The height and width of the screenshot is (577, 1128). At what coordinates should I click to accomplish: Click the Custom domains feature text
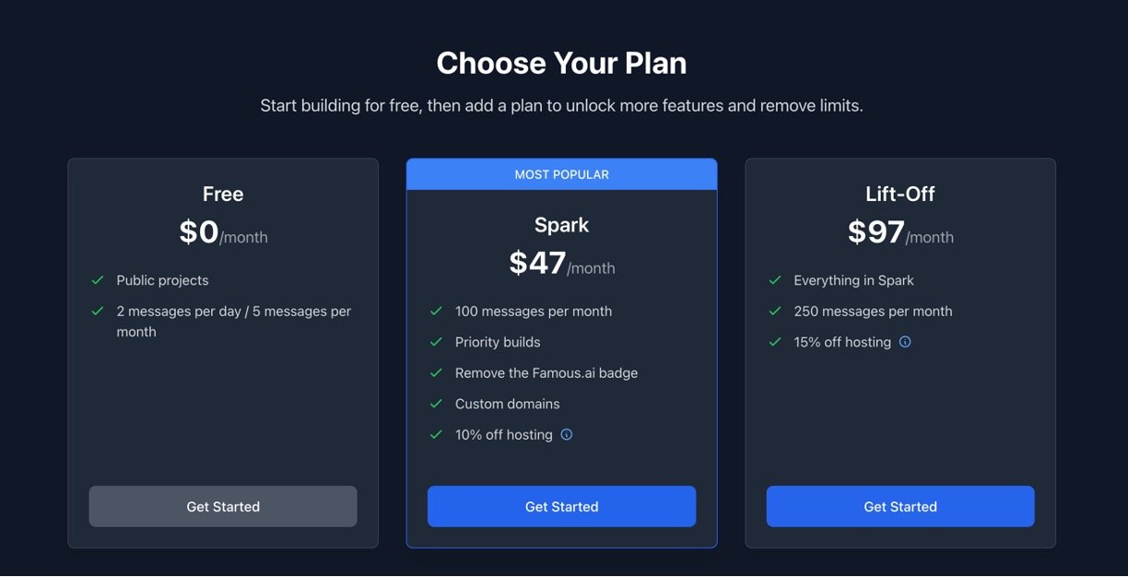507,404
